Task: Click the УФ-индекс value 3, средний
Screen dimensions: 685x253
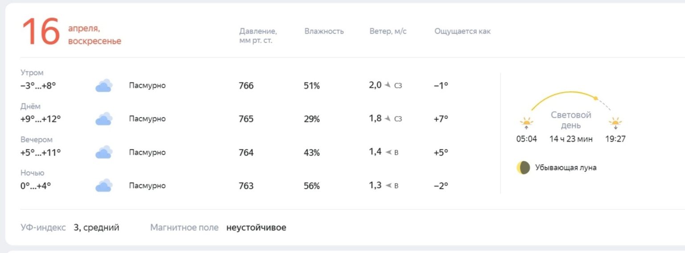Action: [96, 228]
